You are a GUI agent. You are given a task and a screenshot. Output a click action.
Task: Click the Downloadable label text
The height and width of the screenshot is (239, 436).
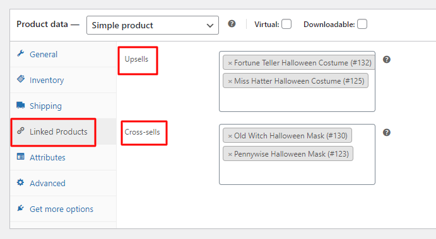[329, 25]
